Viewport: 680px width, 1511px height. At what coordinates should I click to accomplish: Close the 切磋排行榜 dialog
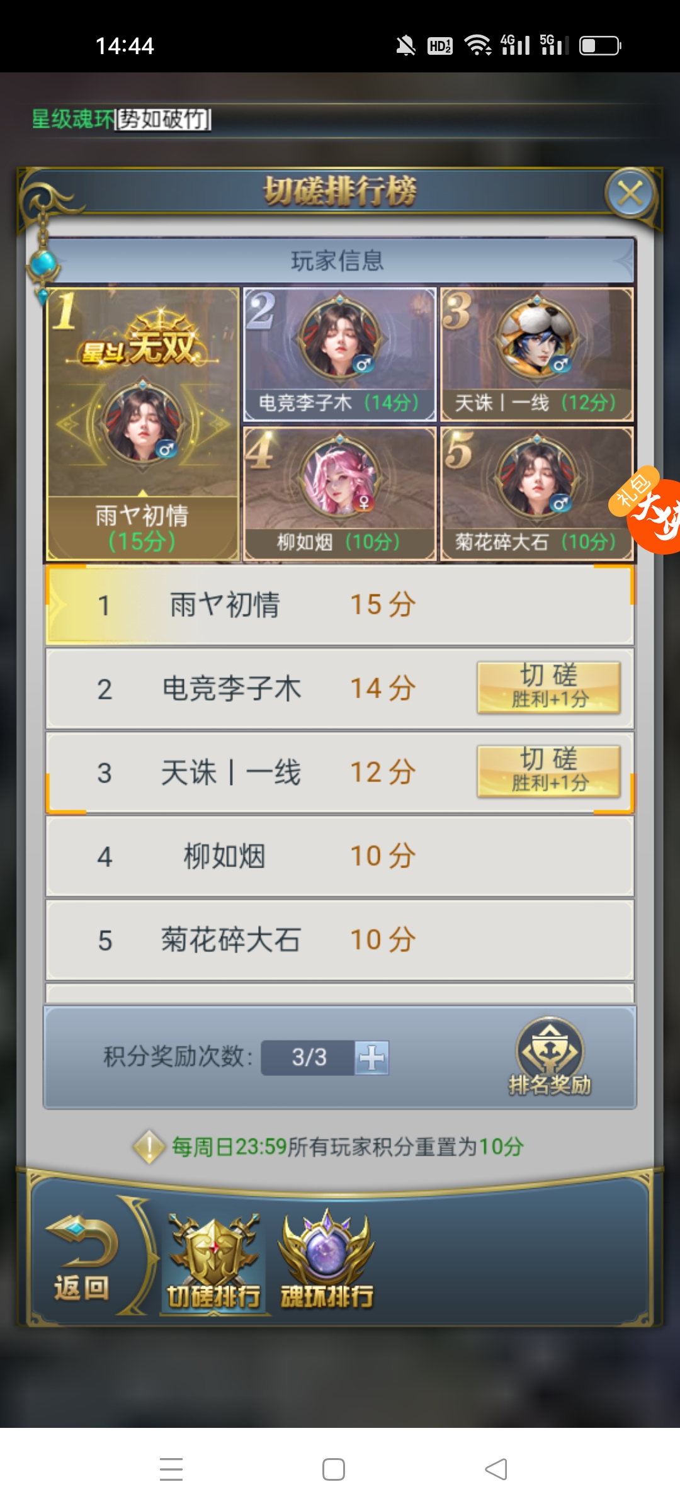(x=630, y=193)
